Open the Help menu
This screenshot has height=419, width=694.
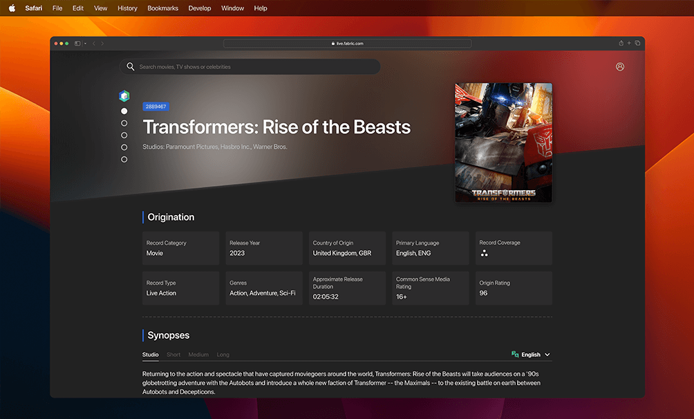[x=261, y=8]
